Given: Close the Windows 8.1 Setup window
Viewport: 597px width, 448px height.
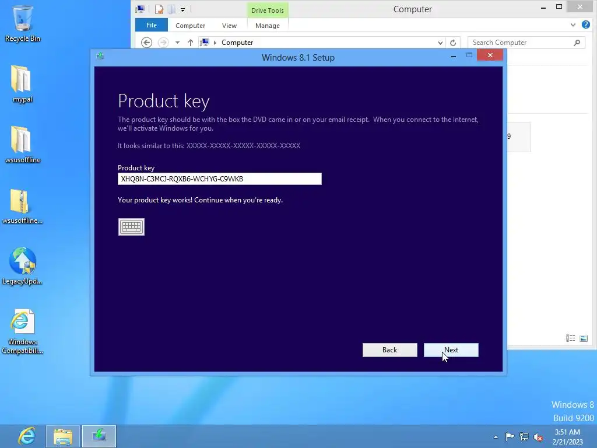Looking at the screenshot, I should click(x=490, y=55).
